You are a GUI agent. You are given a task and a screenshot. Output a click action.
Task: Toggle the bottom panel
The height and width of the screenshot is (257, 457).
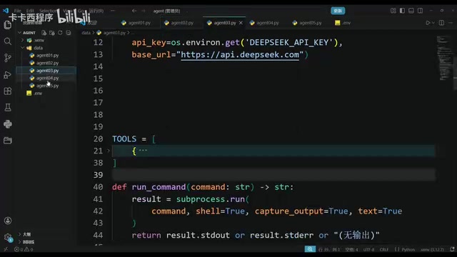pos(411,11)
